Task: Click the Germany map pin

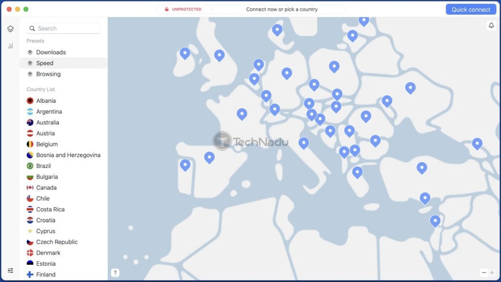Action: click(x=287, y=73)
